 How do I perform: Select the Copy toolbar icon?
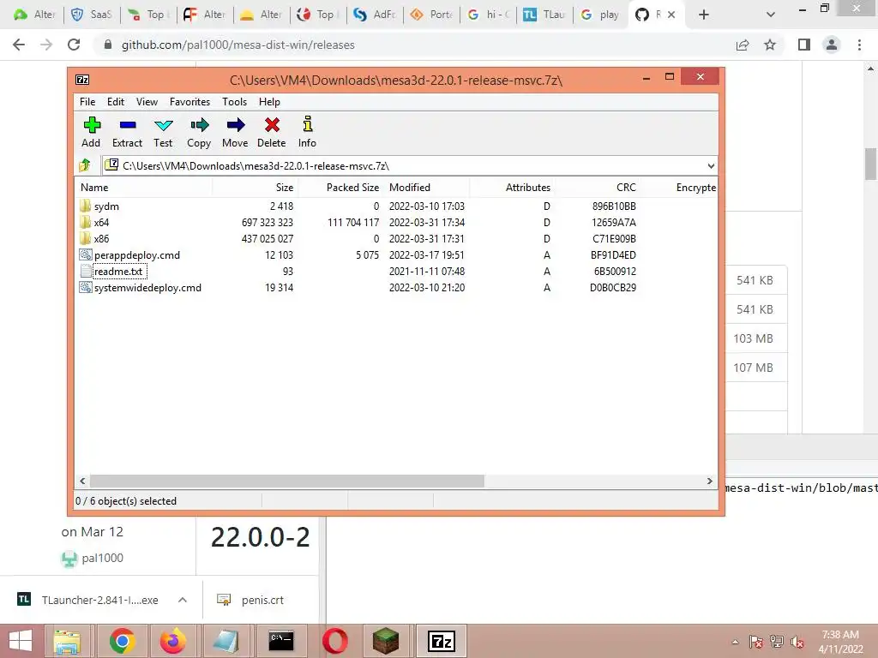pos(199,125)
